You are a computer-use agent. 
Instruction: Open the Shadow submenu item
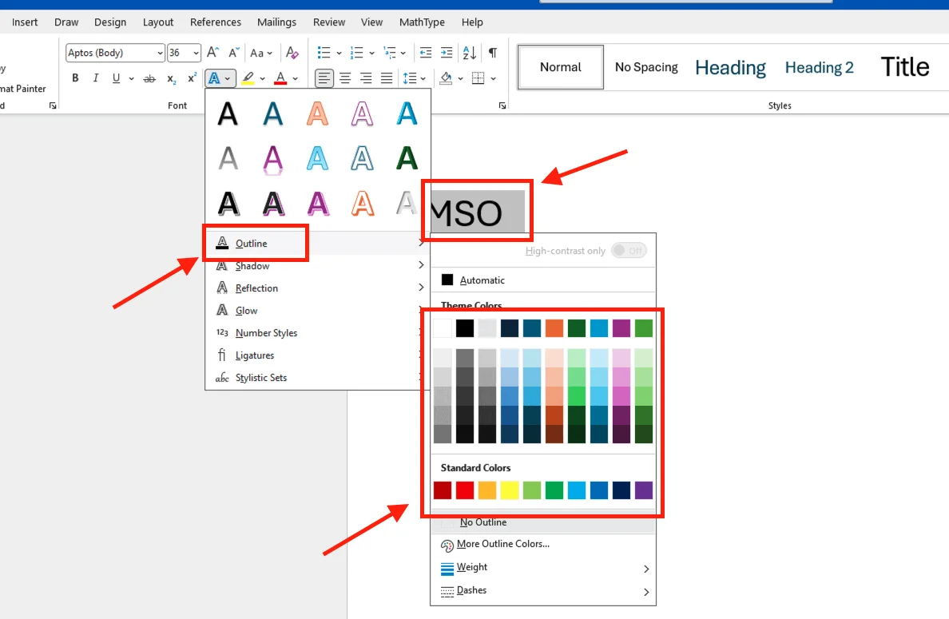pos(252,266)
